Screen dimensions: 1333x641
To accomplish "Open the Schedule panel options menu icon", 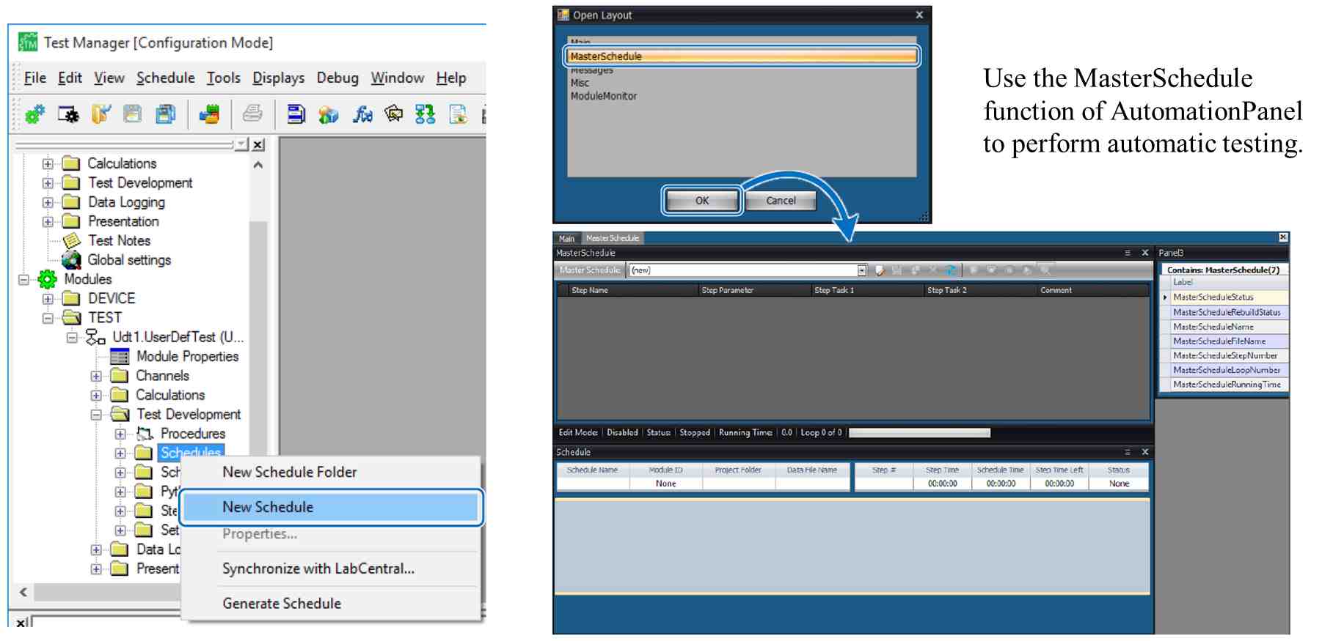I will pos(1128,452).
